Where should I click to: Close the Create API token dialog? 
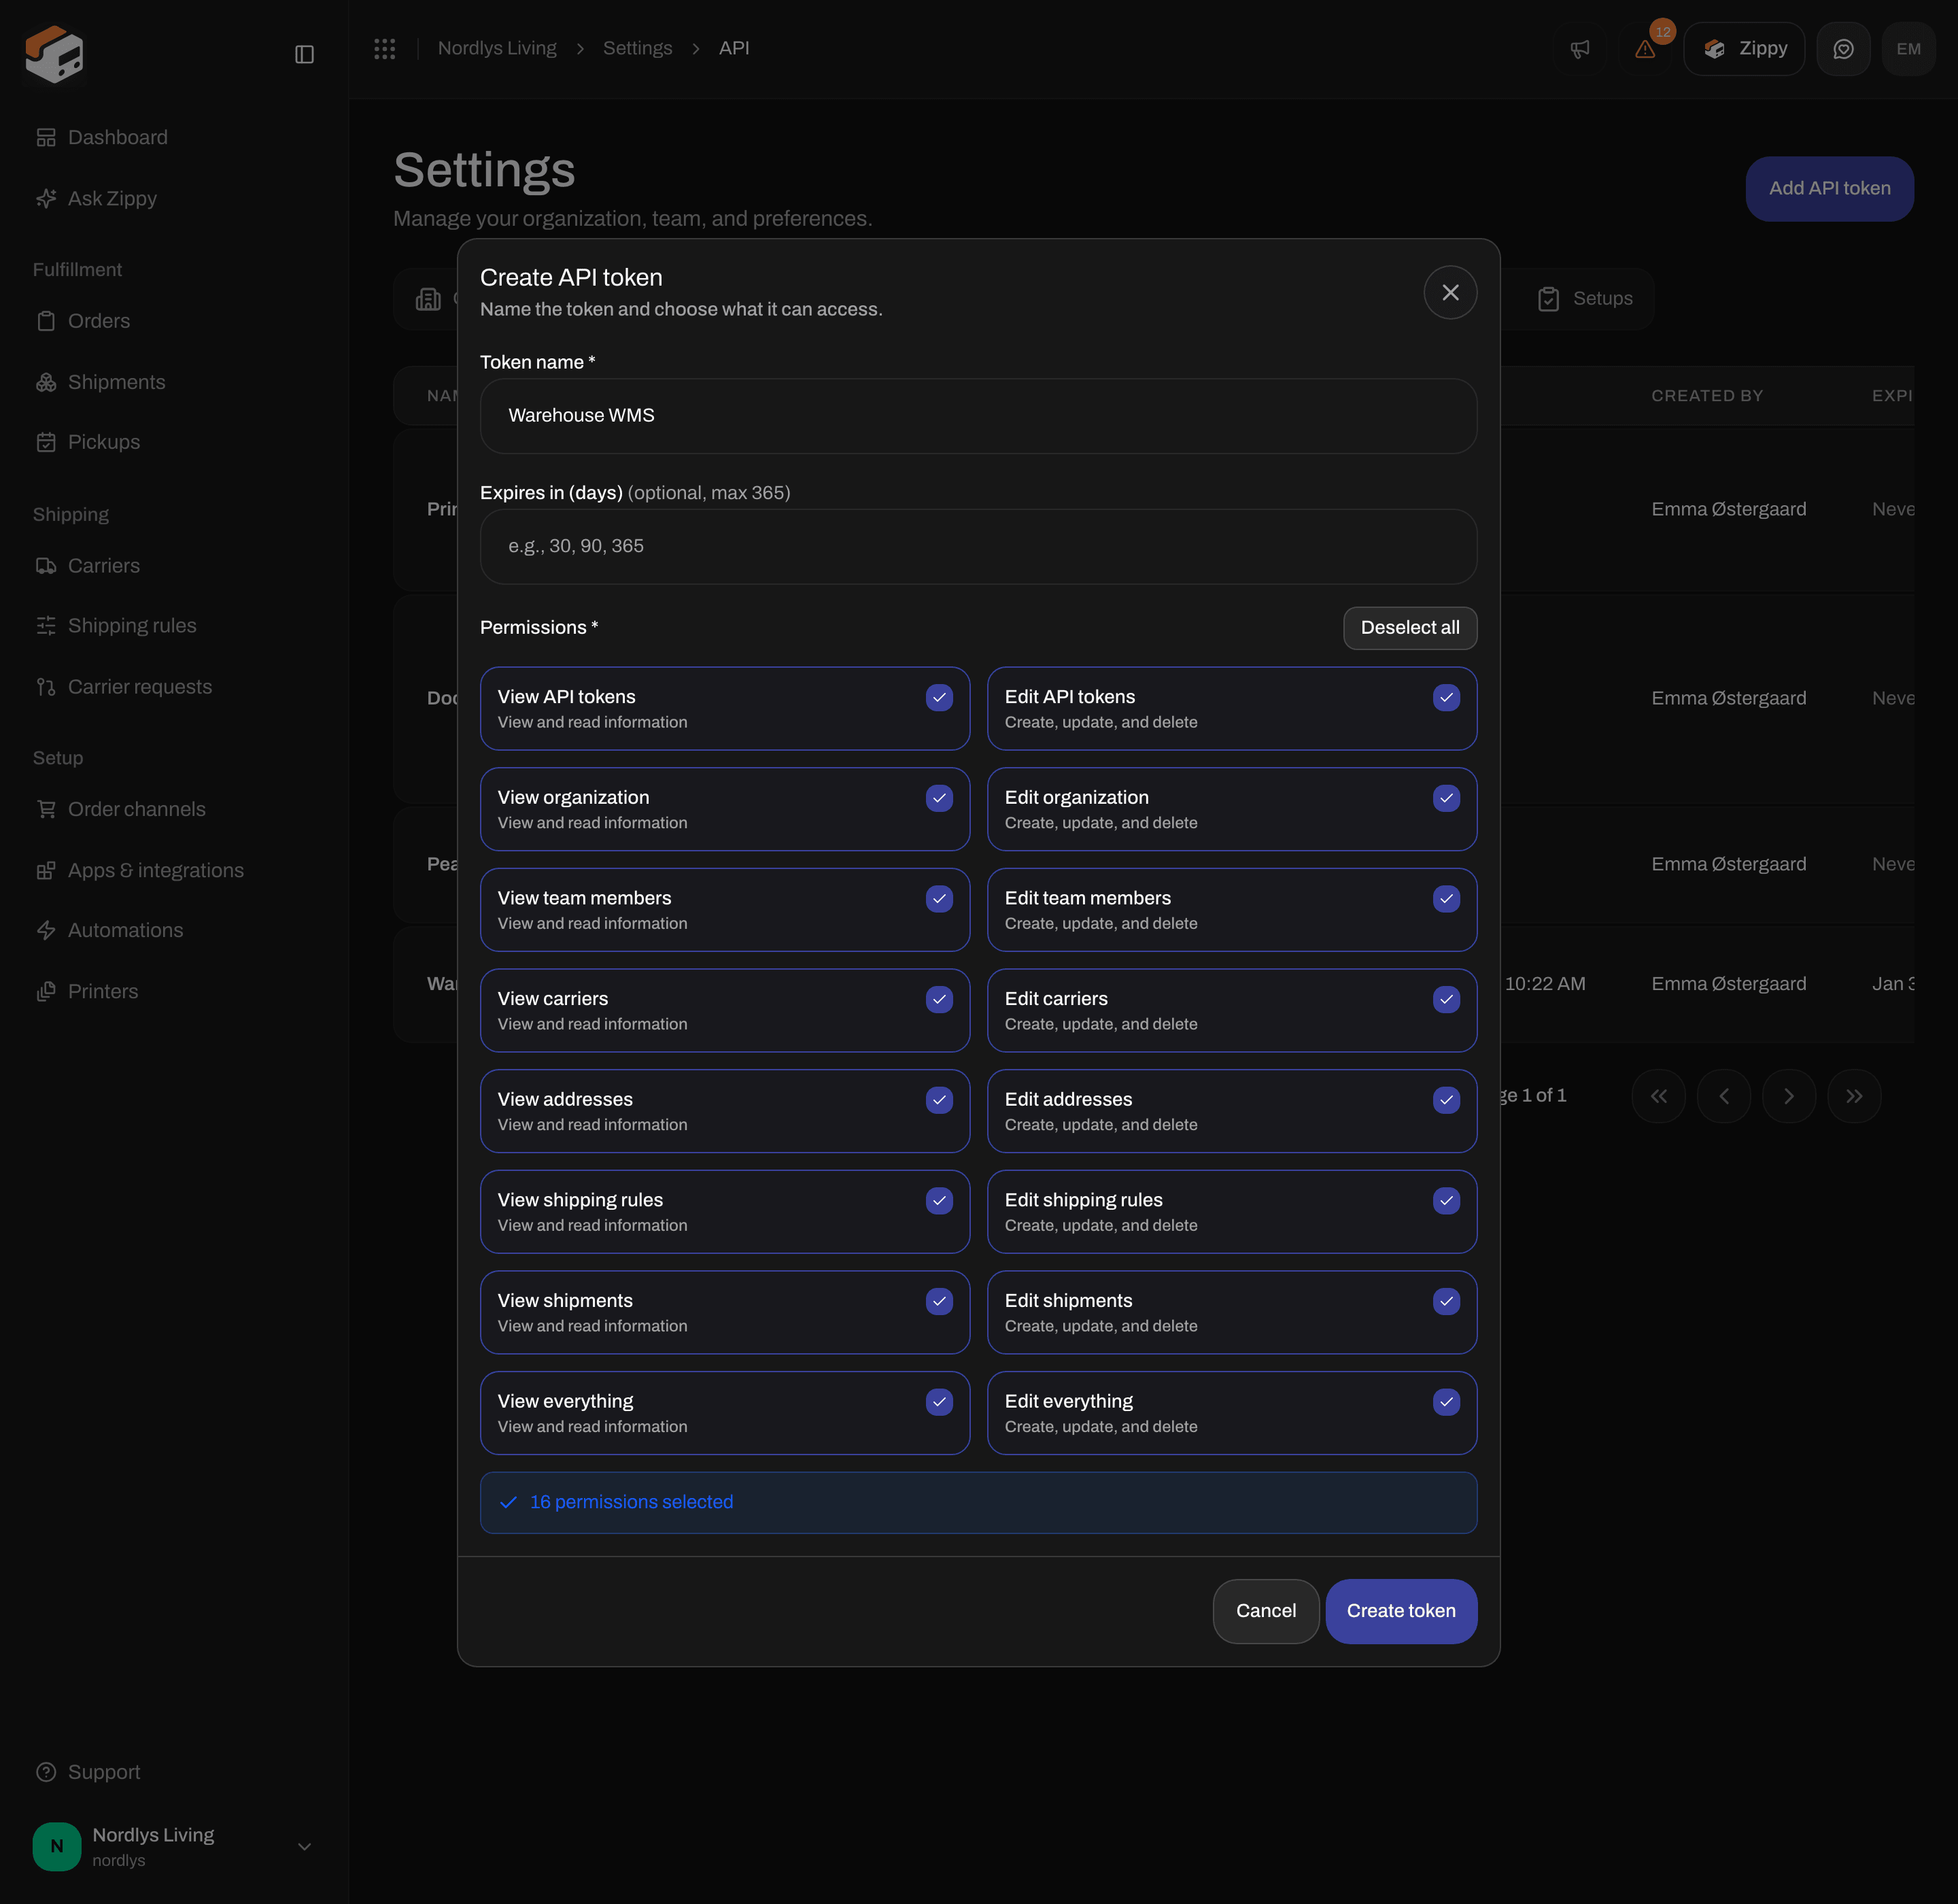1450,292
